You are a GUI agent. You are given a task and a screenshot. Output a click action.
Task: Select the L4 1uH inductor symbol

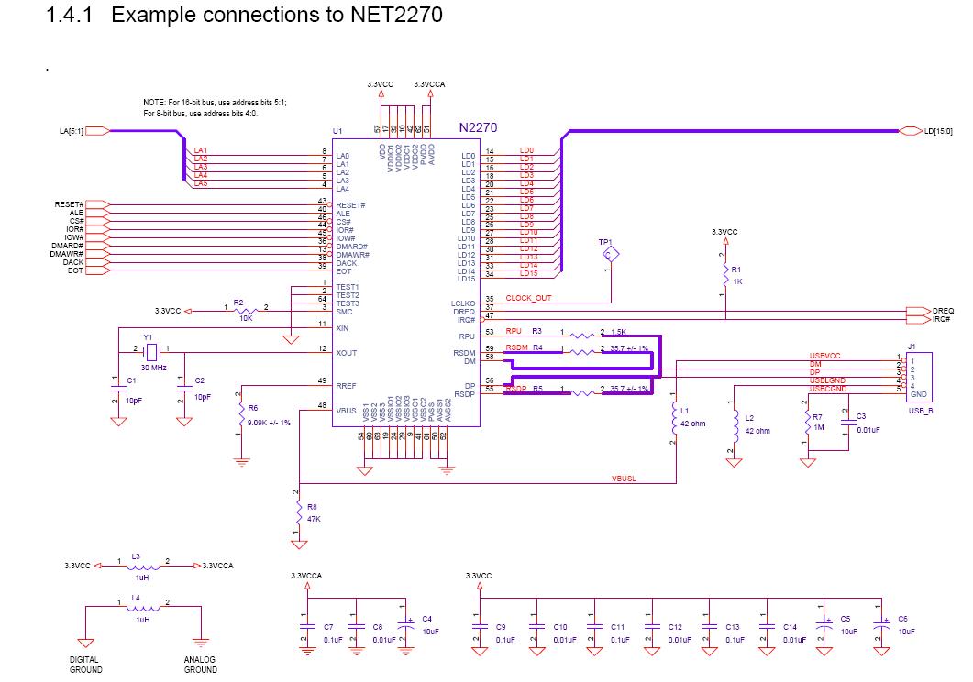click(143, 608)
